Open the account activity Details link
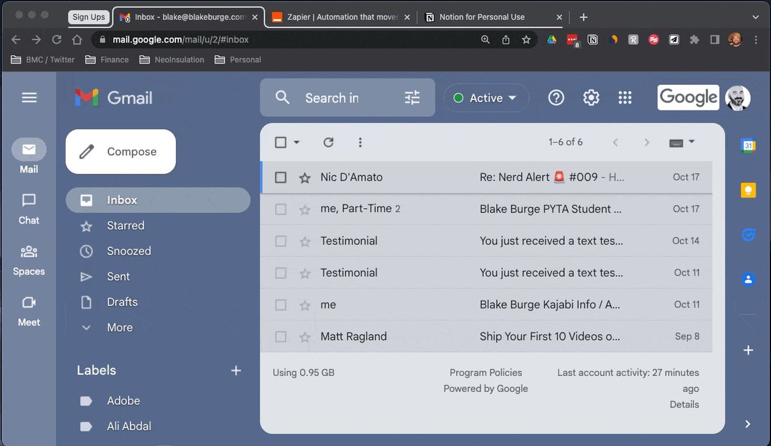 pyautogui.click(x=684, y=404)
